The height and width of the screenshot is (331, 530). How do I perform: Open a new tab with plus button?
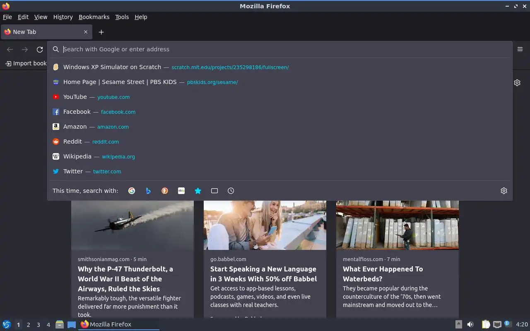pos(101,32)
